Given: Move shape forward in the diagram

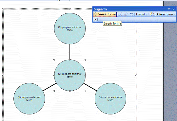Looking at the screenshot, I should [x=126, y=14].
